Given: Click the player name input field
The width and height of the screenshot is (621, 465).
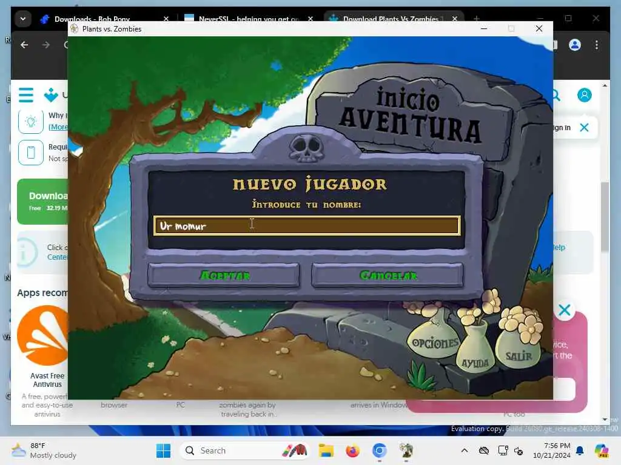Looking at the screenshot, I should (307, 226).
